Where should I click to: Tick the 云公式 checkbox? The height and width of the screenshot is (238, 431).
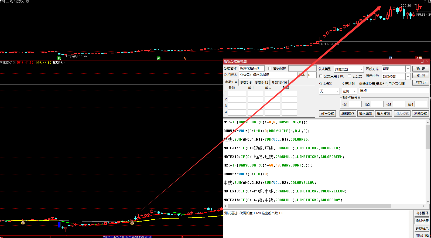click(349, 76)
